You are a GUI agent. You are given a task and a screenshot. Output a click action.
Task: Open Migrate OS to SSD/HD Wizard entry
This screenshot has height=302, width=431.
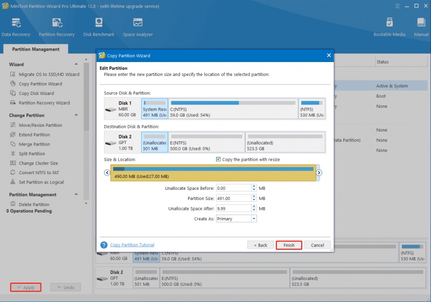[49, 74]
